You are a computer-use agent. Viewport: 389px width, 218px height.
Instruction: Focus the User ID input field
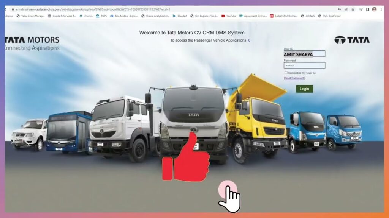point(304,54)
